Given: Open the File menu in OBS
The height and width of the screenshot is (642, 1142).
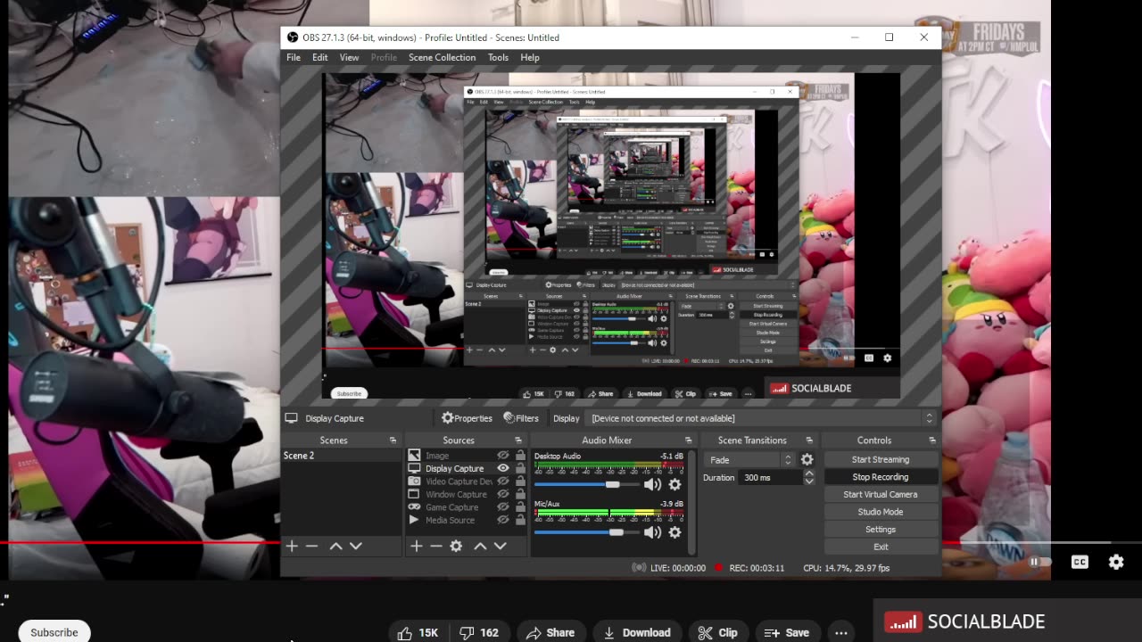Looking at the screenshot, I should pyautogui.click(x=294, y=57).
